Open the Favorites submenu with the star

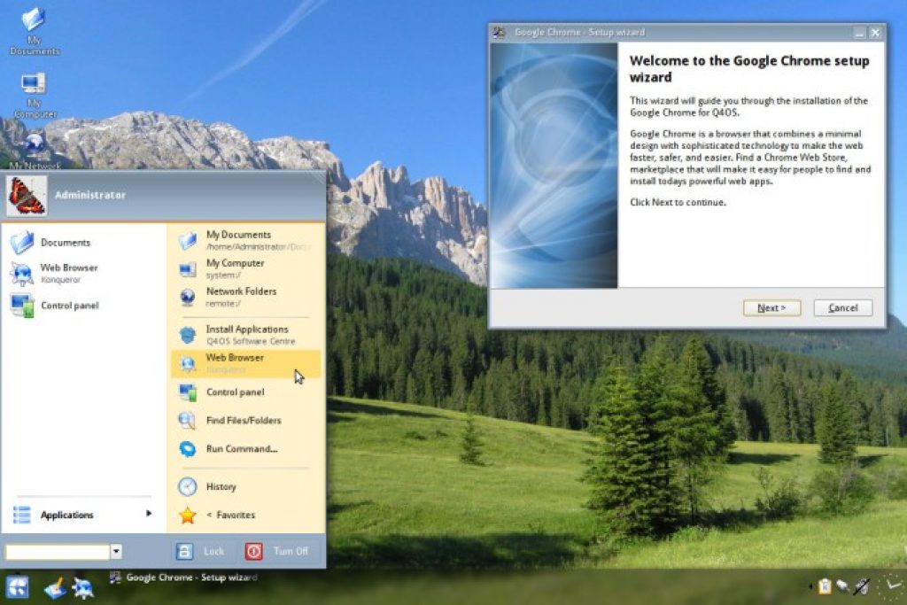[x=246, y=515]
